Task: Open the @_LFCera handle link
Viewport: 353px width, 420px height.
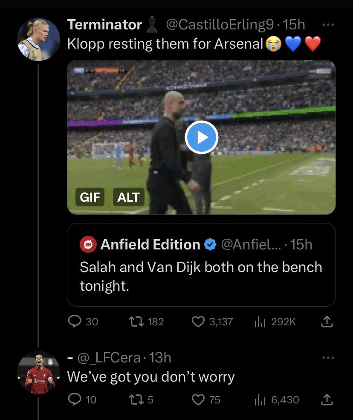Action: [108, 358]
